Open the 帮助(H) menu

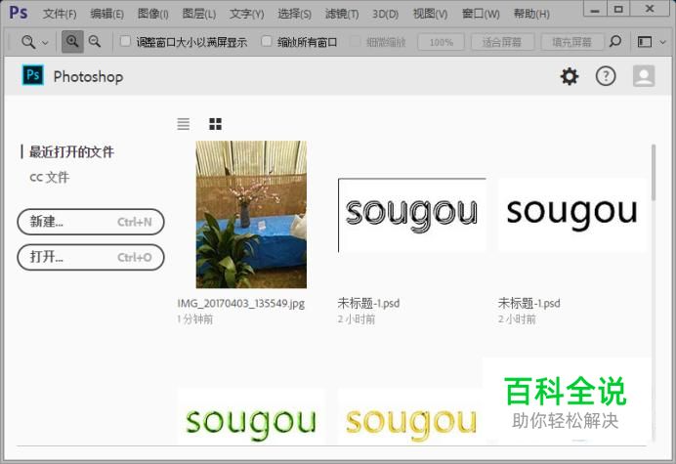531,14
